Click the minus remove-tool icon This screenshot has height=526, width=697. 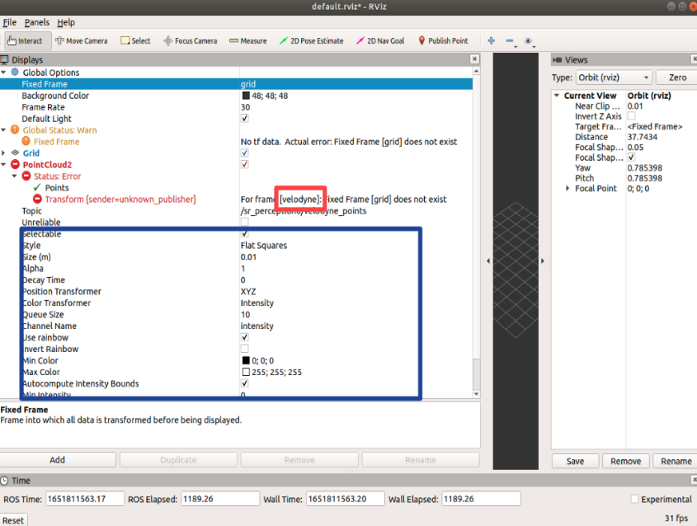(x=510, y=41)
